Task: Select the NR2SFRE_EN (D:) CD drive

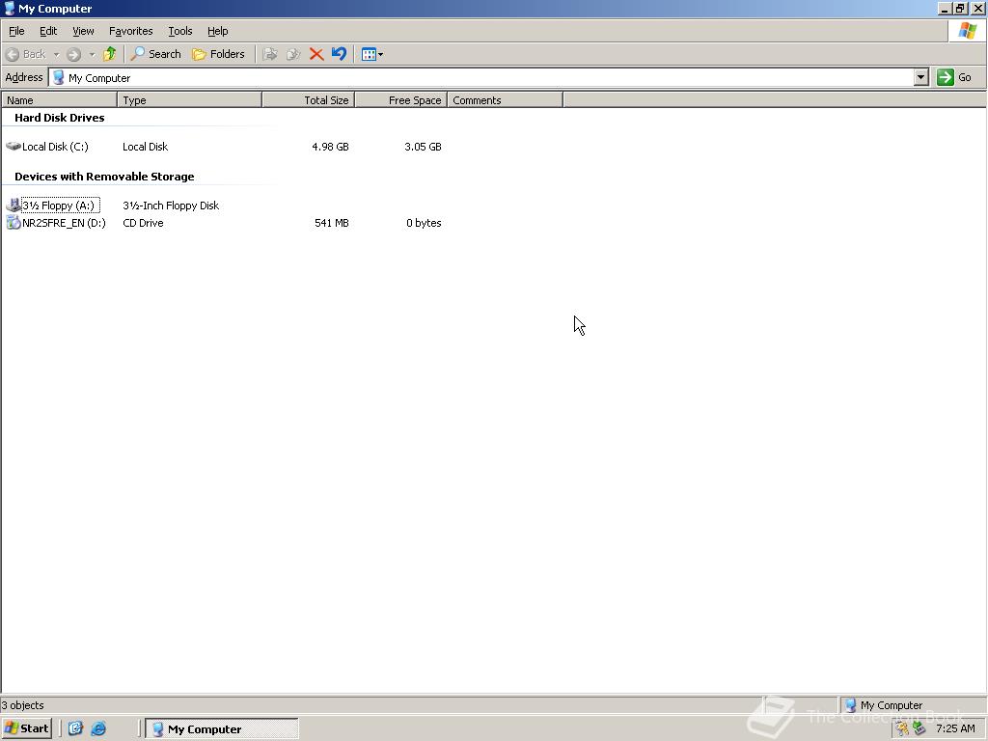Action: pos(64,223)
